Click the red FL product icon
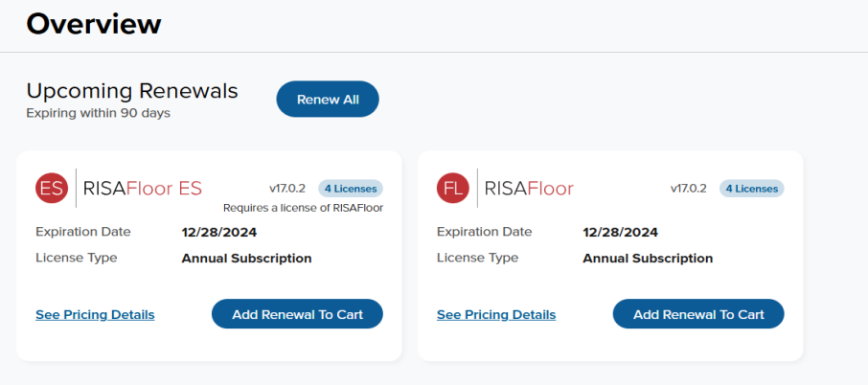This screenshot has width=868, height=385. [453, 188]
